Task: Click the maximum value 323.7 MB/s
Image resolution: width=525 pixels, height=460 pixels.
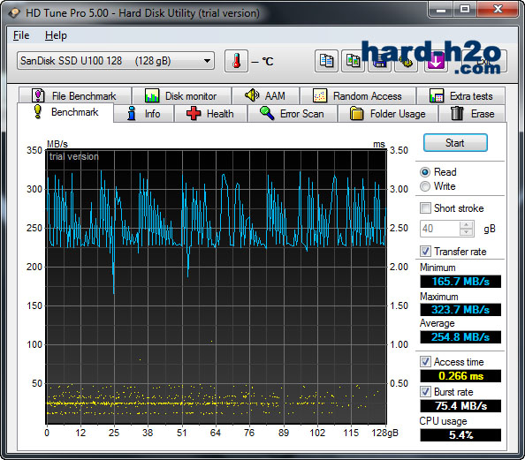Action: pyautogui.click(x=460, y=310)
